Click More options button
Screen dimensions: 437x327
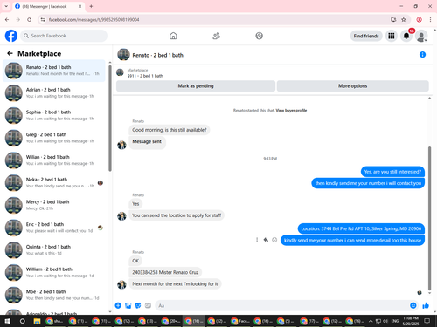[352, 86]
